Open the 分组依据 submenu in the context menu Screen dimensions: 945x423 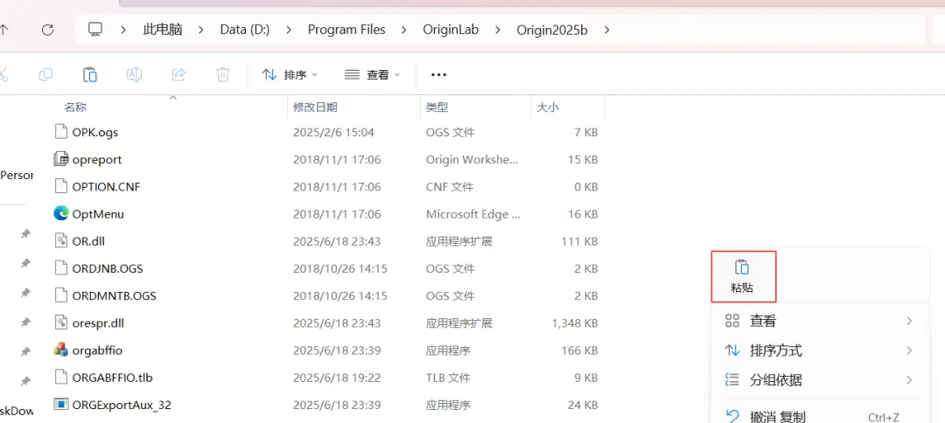[x=818, y=379]
